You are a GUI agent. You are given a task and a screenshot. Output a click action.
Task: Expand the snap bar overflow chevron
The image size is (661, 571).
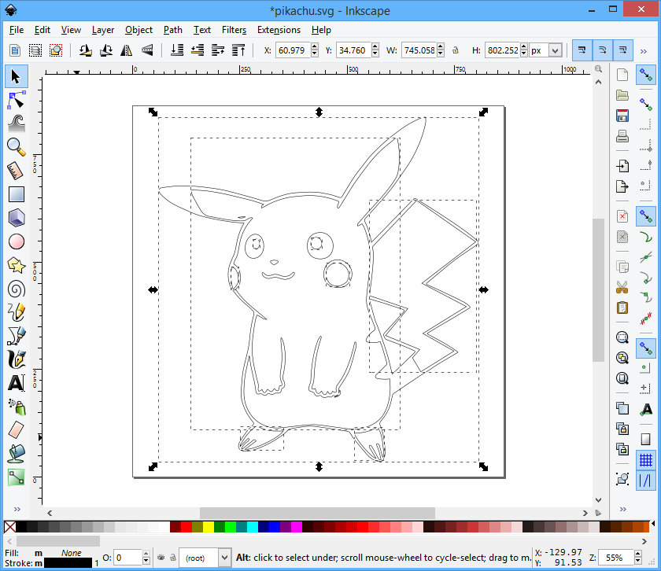point(623,509)
